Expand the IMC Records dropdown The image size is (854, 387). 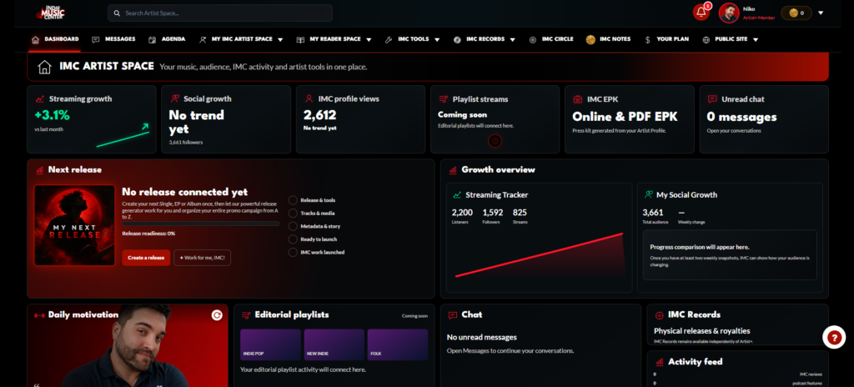513,40
